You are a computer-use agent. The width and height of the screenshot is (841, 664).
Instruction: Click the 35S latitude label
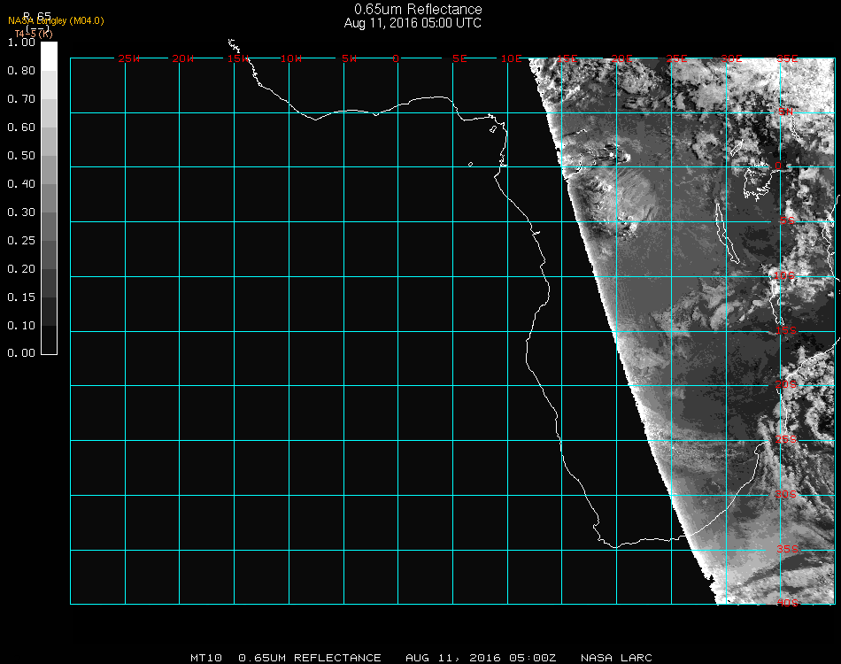pyautogui.click(x=787, y=549)
